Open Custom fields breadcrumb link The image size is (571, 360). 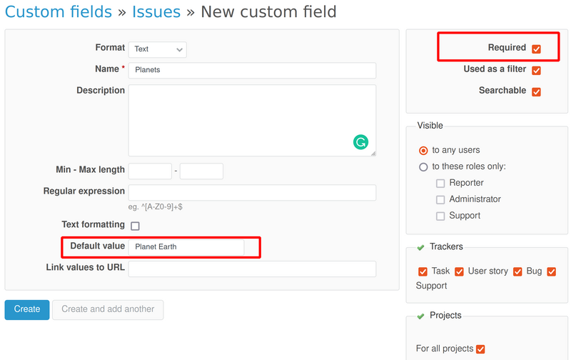click(x=59, y=12)
